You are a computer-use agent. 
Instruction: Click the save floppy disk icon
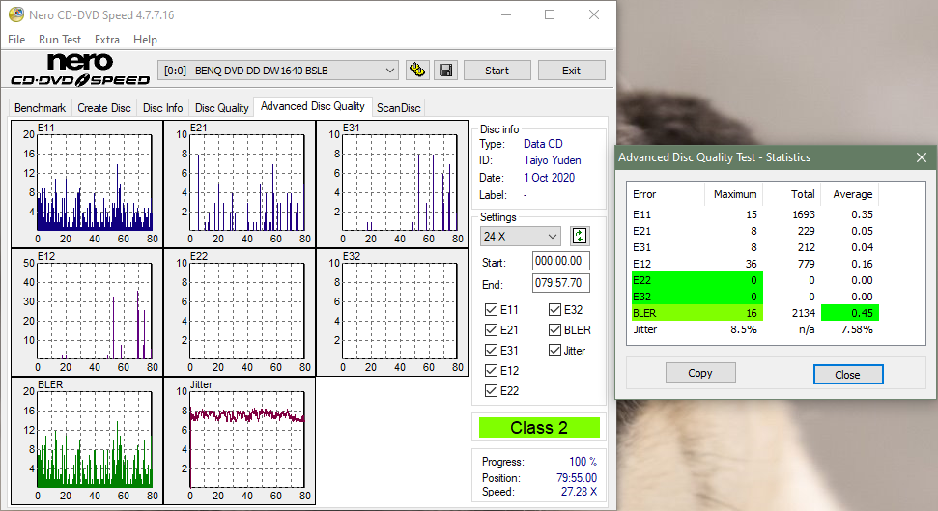tap(445, 70)
